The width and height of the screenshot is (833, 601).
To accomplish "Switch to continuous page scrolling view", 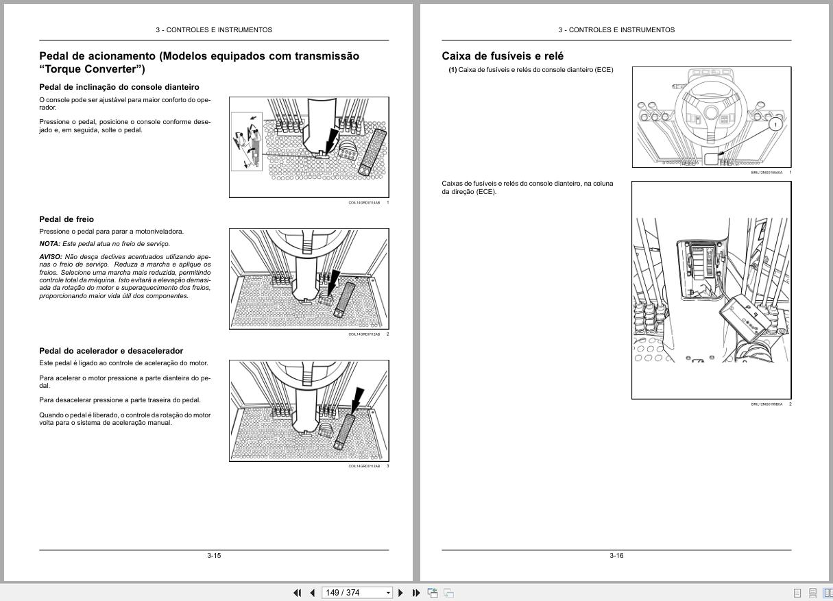I will [x=813, y=593].
